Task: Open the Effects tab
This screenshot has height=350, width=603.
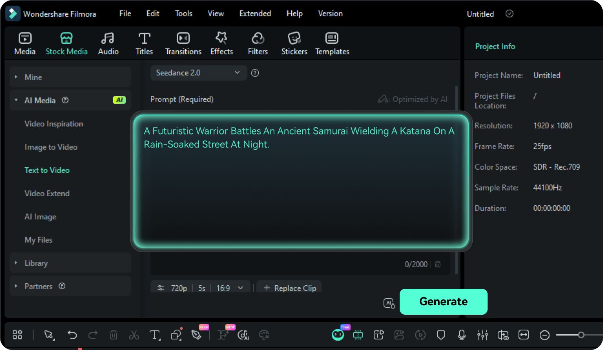Action: [x=221, y=44]
